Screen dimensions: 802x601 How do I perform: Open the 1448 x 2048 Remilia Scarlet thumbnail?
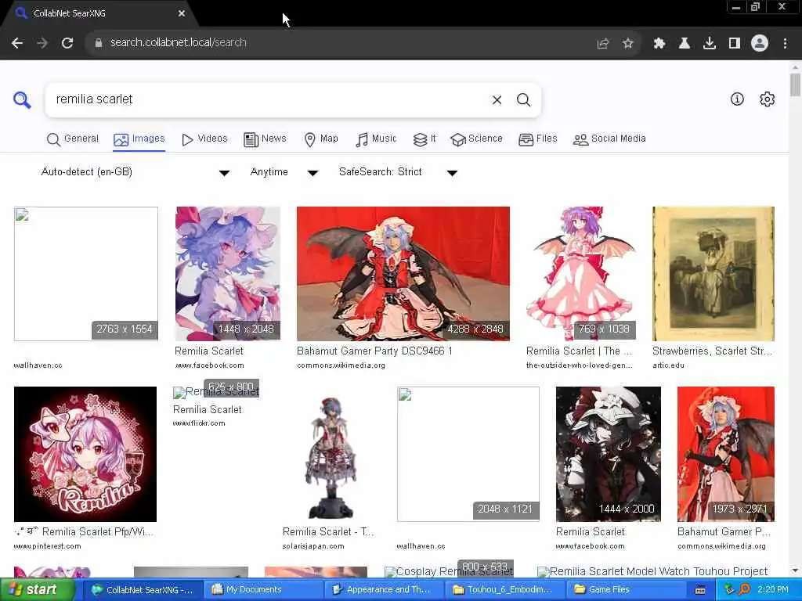point(228,274)
